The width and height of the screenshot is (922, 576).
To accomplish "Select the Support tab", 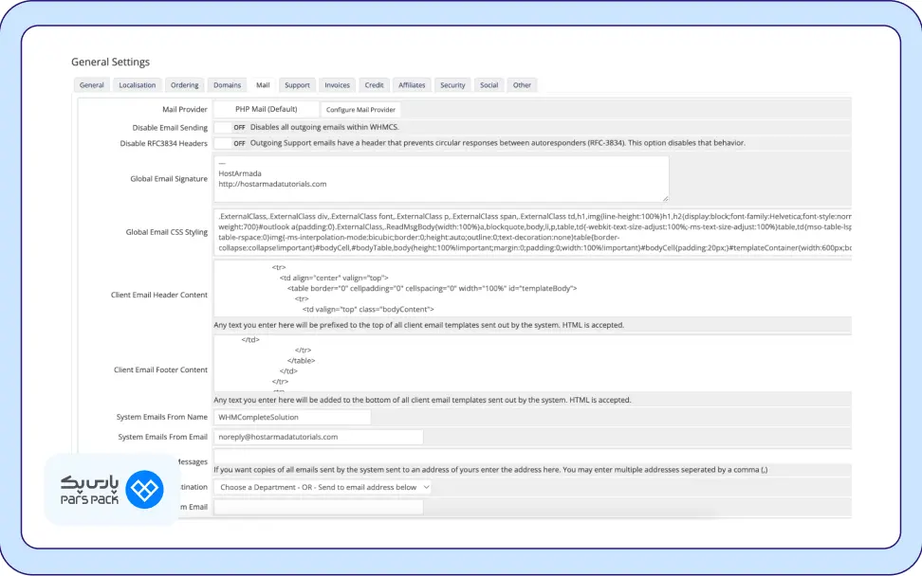I will coord(297,85).
